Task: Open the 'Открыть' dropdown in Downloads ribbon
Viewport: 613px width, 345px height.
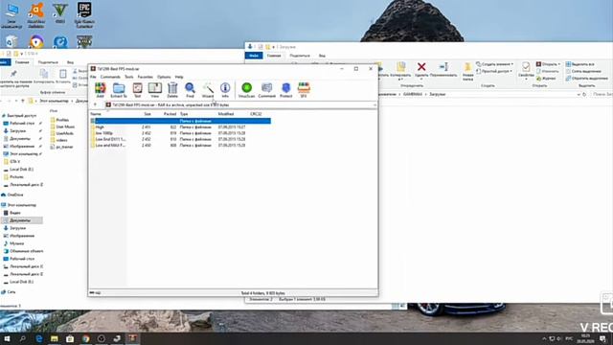Action: tap(548, 64)
